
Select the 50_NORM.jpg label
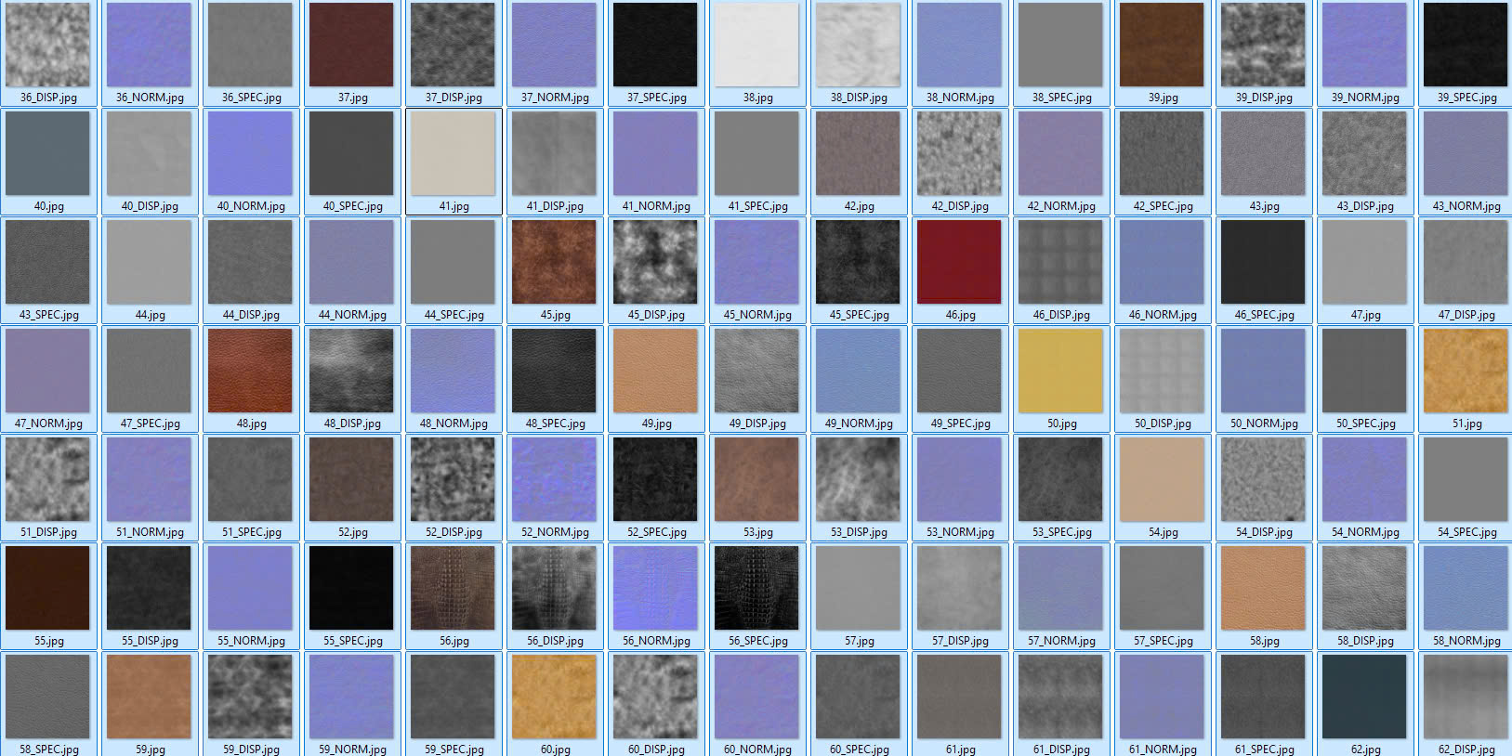(1264, 424)
